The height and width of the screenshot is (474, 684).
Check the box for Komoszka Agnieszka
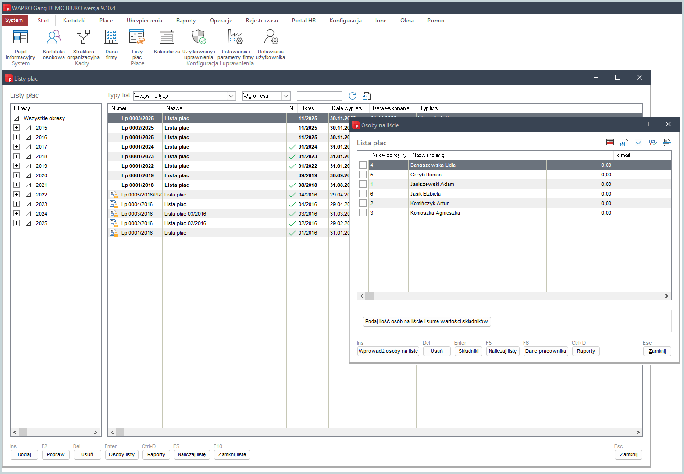click(x=363, y=213)
